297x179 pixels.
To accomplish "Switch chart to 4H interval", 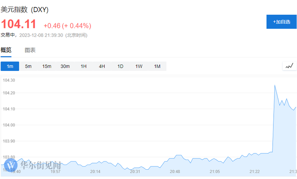I will [102, 66].
